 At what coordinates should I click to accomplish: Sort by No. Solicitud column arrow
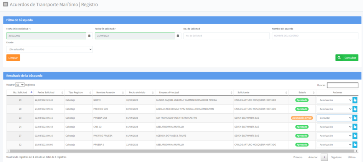(x=31, y=92)
